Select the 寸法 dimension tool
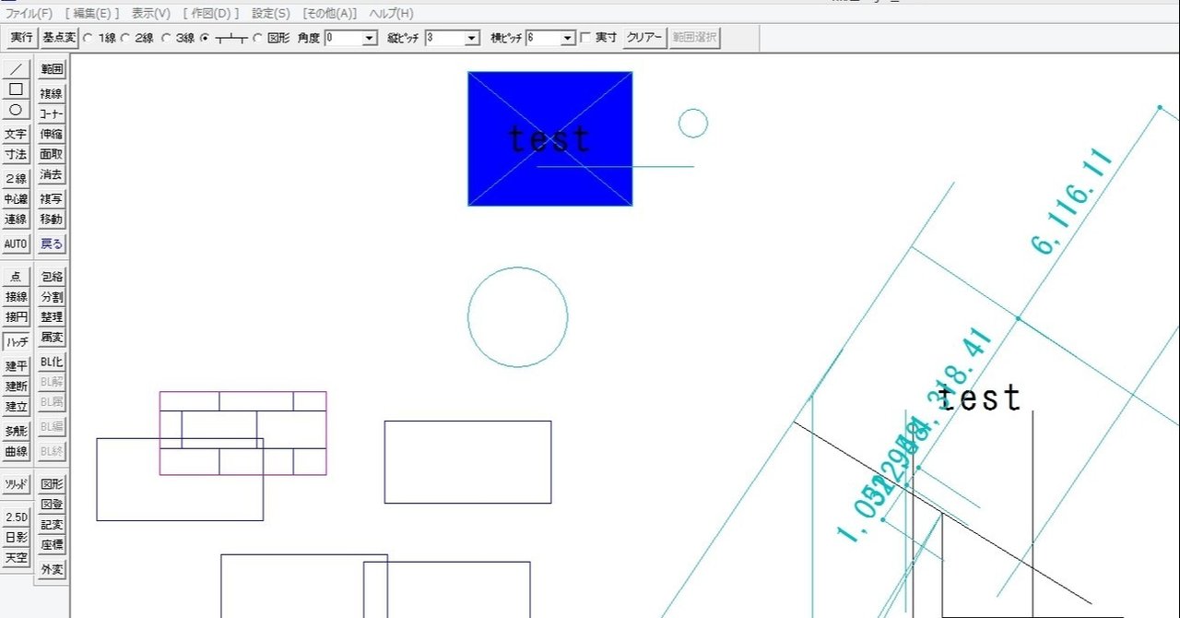This screenshot has height=618, width=1180. (16, 154)
